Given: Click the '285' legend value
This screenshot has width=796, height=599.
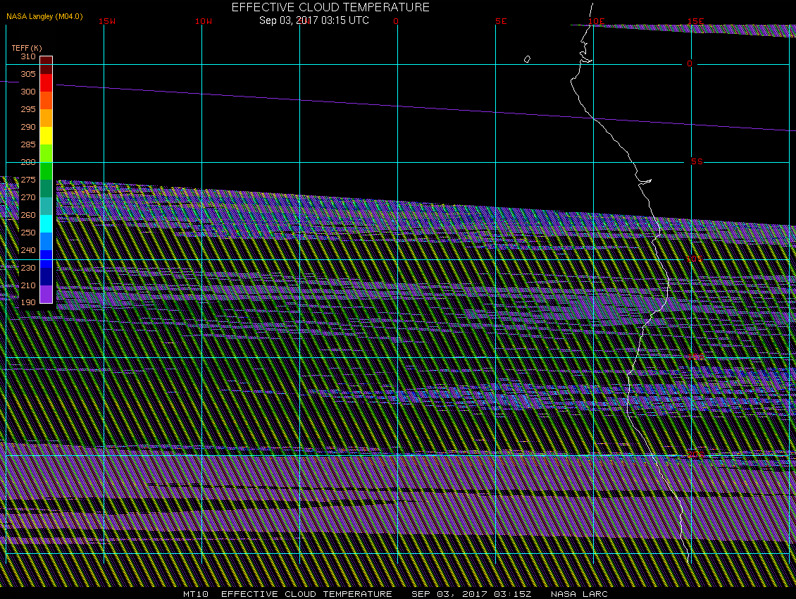Looking at the screenshot, I should (x=28, y=144).
